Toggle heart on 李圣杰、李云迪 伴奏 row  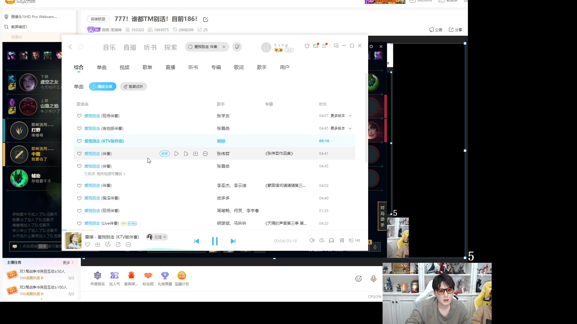79,186
